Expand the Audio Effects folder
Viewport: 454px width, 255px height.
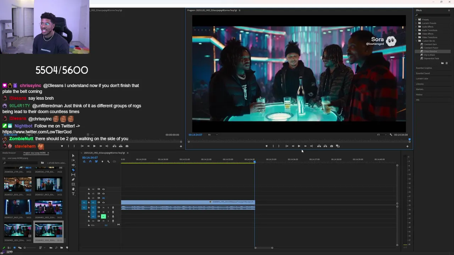[416, 27]
